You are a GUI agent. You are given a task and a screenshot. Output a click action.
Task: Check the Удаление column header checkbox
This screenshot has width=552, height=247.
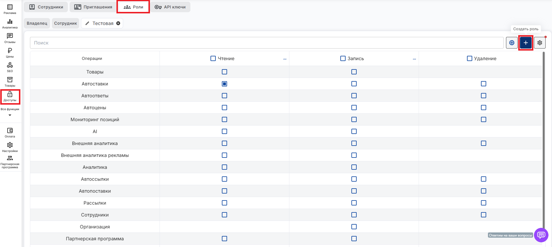[x=469, y=58]
